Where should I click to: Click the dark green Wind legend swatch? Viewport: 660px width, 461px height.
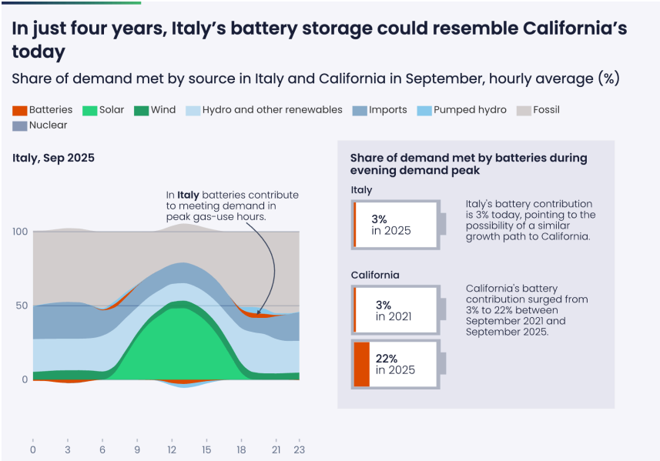140,111
